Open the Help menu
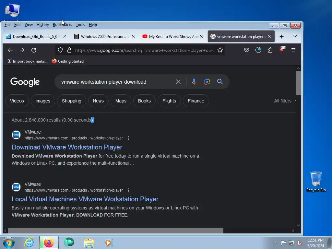The width and height of the screenshot is (332, 249). point(93,25)
